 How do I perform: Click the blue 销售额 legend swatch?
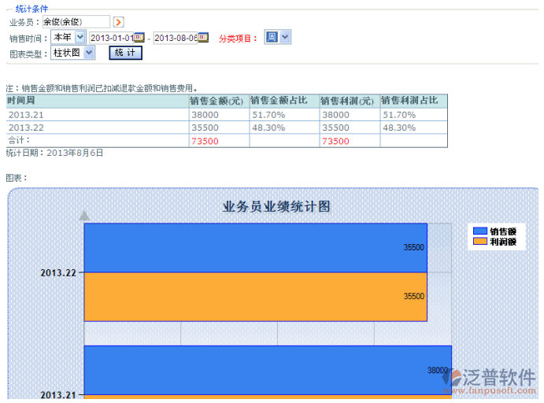pos(479,231)
